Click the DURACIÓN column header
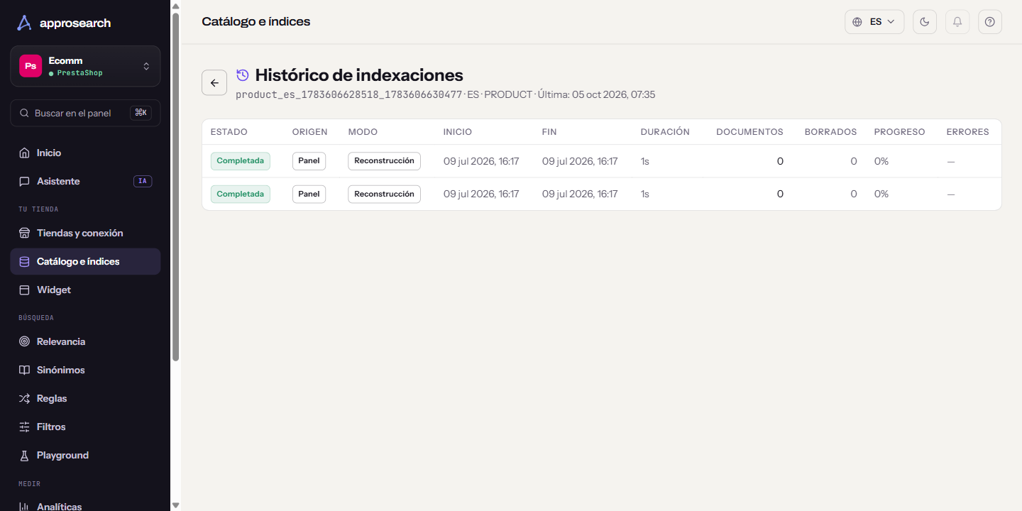 pos(665,132)
